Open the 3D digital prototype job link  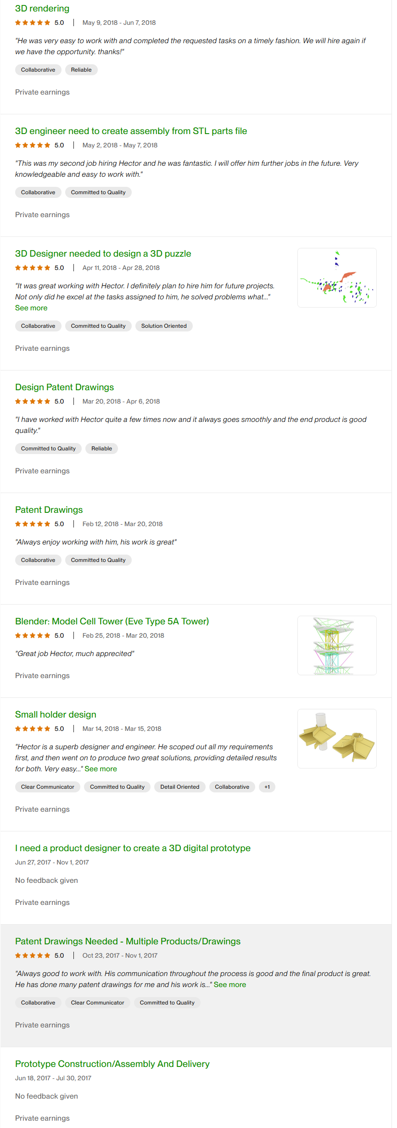coord(133,848)
